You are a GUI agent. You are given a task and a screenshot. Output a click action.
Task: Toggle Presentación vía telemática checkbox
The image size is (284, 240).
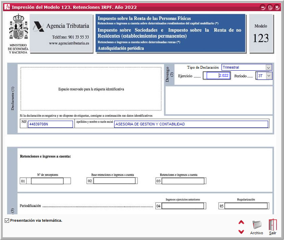[x=7, y=221]
